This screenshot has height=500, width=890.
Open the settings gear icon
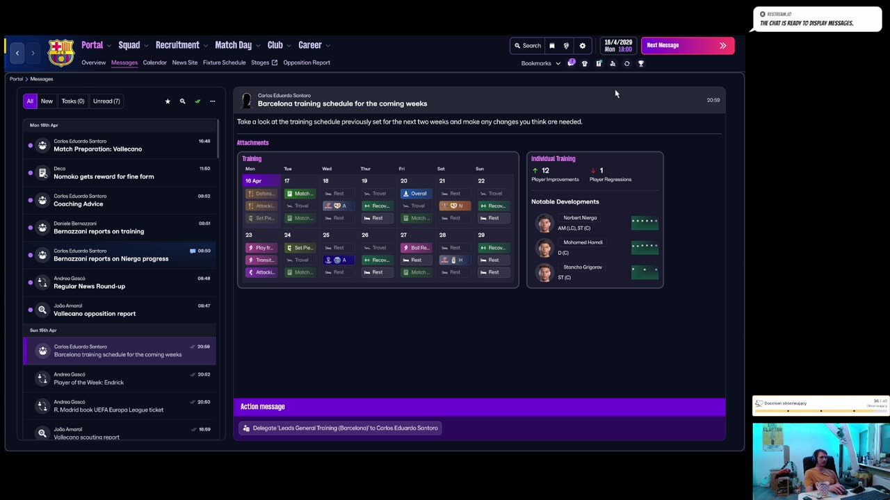click(583, 46)
